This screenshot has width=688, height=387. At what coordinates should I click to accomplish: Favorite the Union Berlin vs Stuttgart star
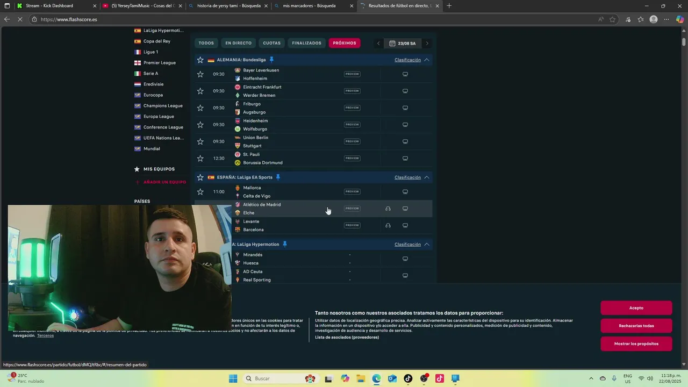pyautogui.click(x=200, y=141)
